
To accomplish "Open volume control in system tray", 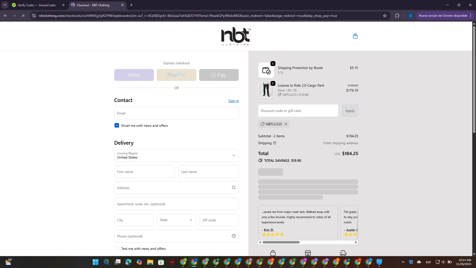I will click(443, 262).
